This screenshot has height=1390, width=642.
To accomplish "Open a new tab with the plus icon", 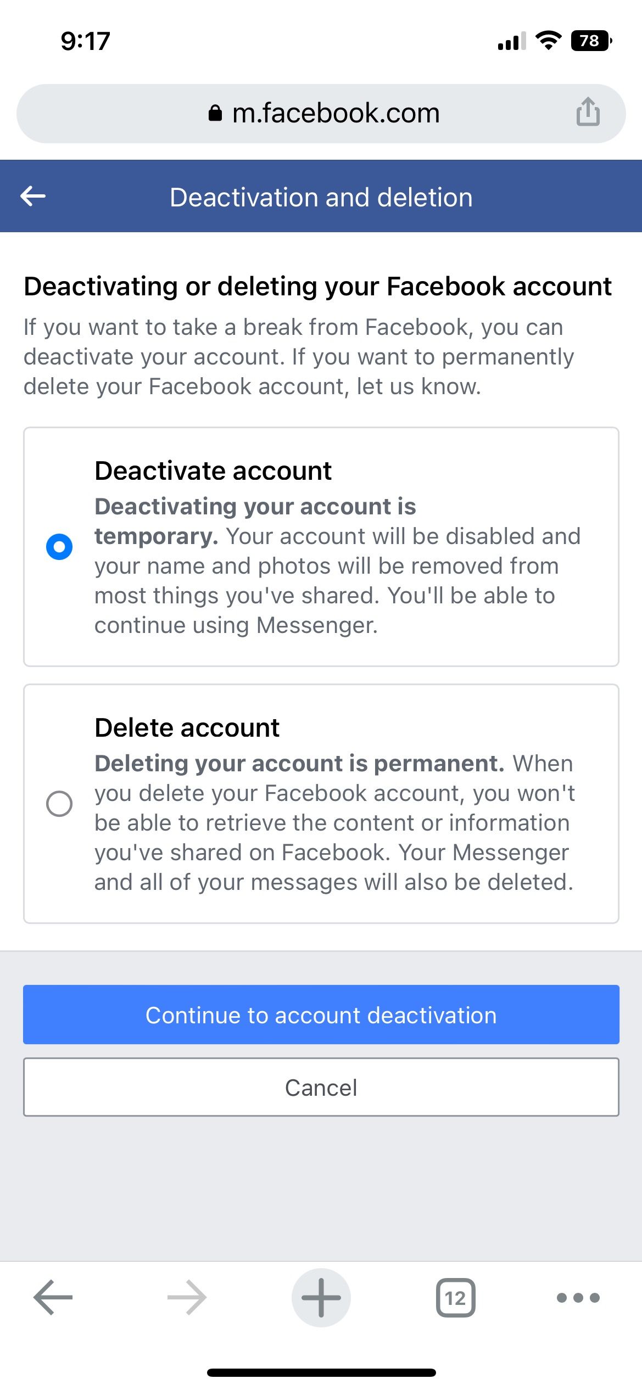I will [x=321, y=1298].
